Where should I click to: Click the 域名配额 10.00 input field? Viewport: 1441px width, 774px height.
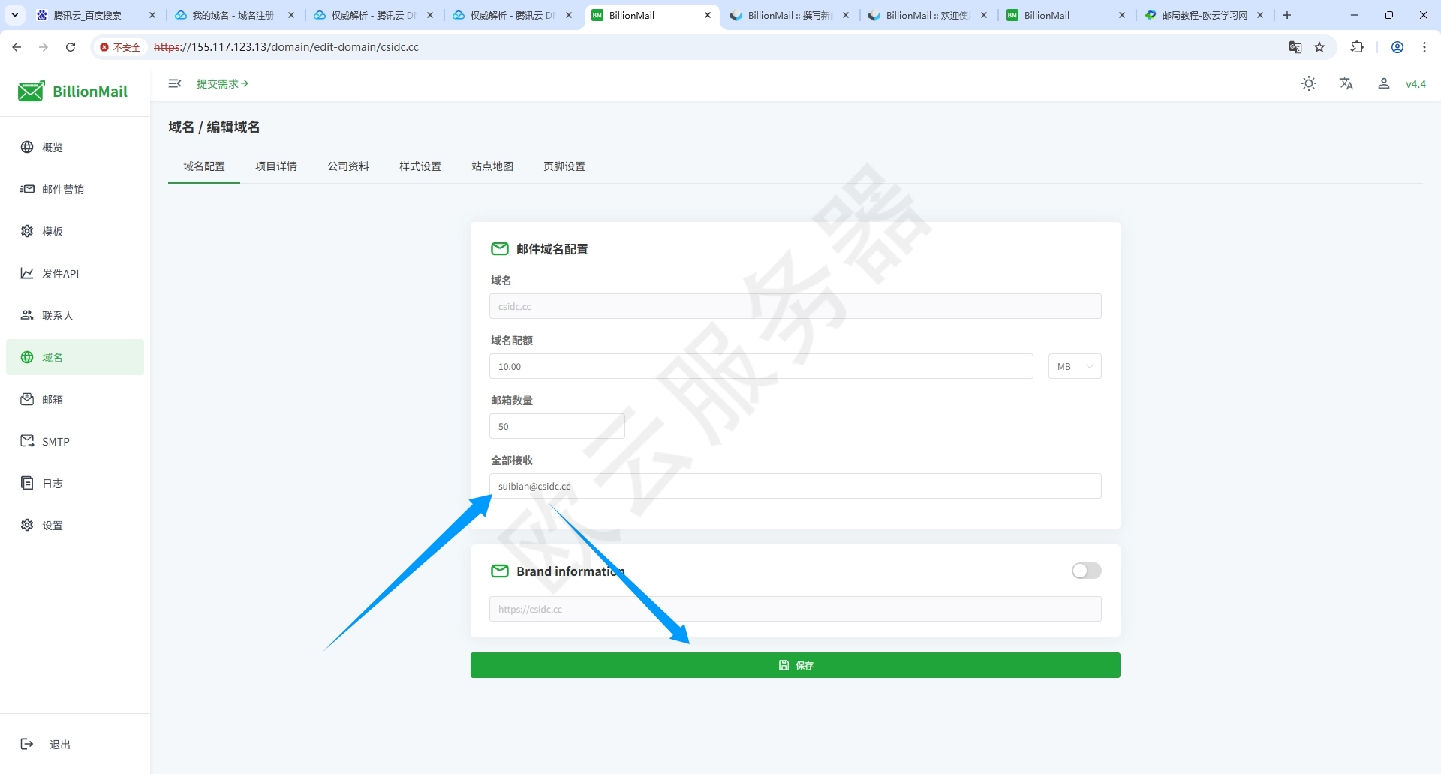click(x=761, y=366)
